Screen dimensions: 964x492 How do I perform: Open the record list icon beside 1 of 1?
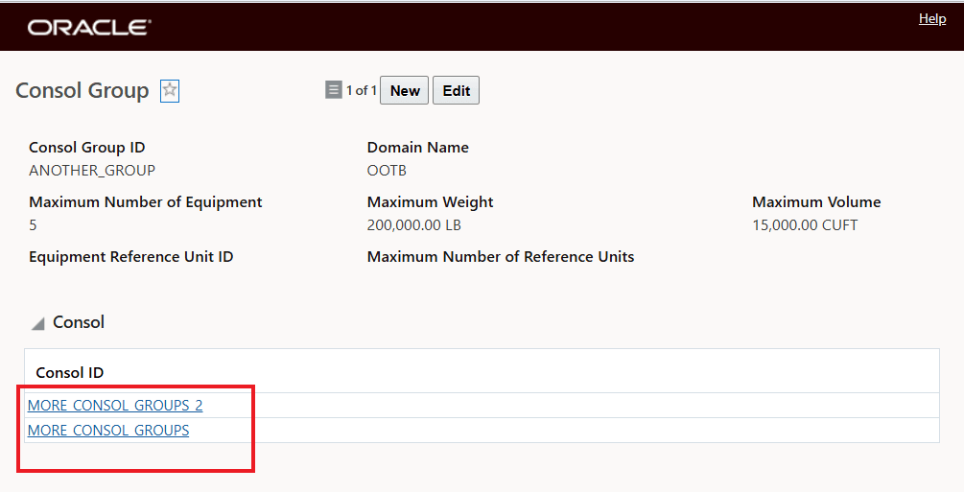[x=333, y=90]
